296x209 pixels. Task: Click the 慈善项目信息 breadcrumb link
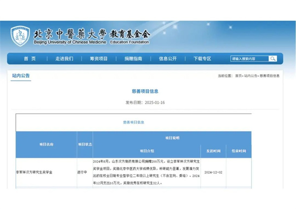point(269,76)
